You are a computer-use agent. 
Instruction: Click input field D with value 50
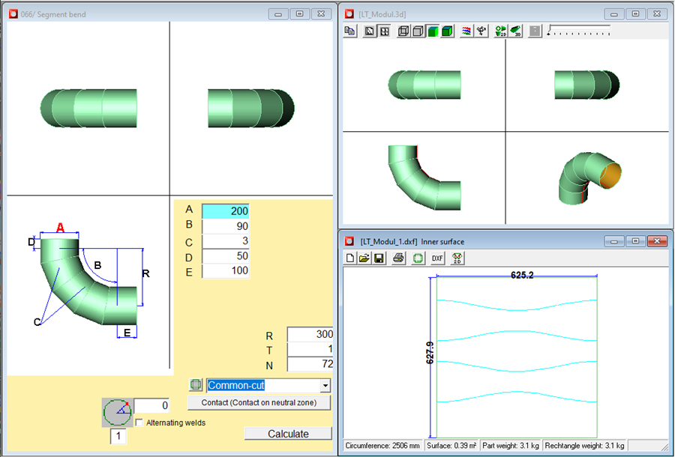point(226,255)
